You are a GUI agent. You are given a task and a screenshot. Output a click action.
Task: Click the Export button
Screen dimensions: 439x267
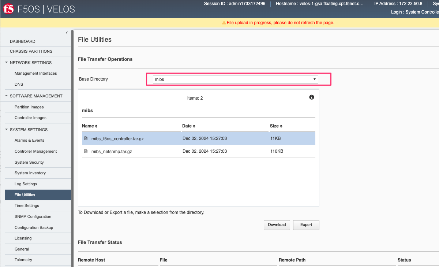306,225
